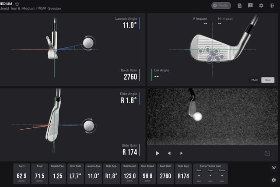Open settings gear in top bar
The height and width of the screenshot is (187, 280).
pos(261,6)
